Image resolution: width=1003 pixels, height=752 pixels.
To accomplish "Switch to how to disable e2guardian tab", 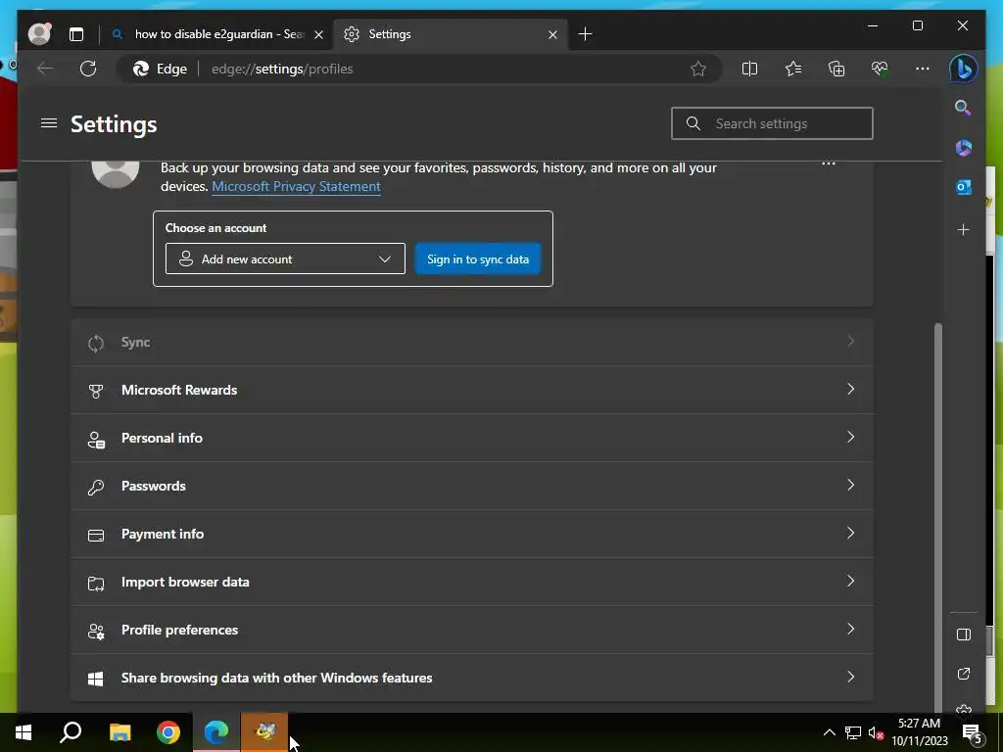I will coord(217,34).
